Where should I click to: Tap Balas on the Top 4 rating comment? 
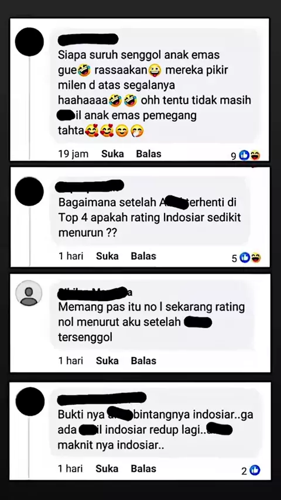tap(143, 256)
